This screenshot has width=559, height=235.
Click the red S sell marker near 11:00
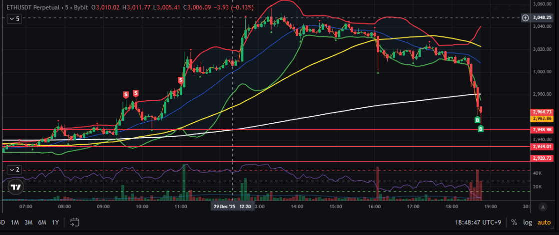point(180,80)
